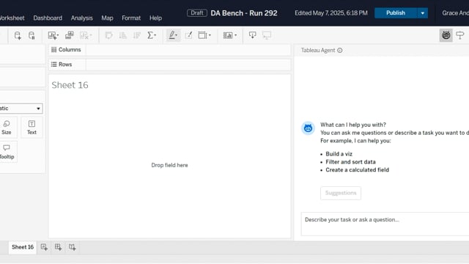Open the Publish dropdown arrow
The image size is (469, 264).
pyautogui.click(x=422, y=13)
